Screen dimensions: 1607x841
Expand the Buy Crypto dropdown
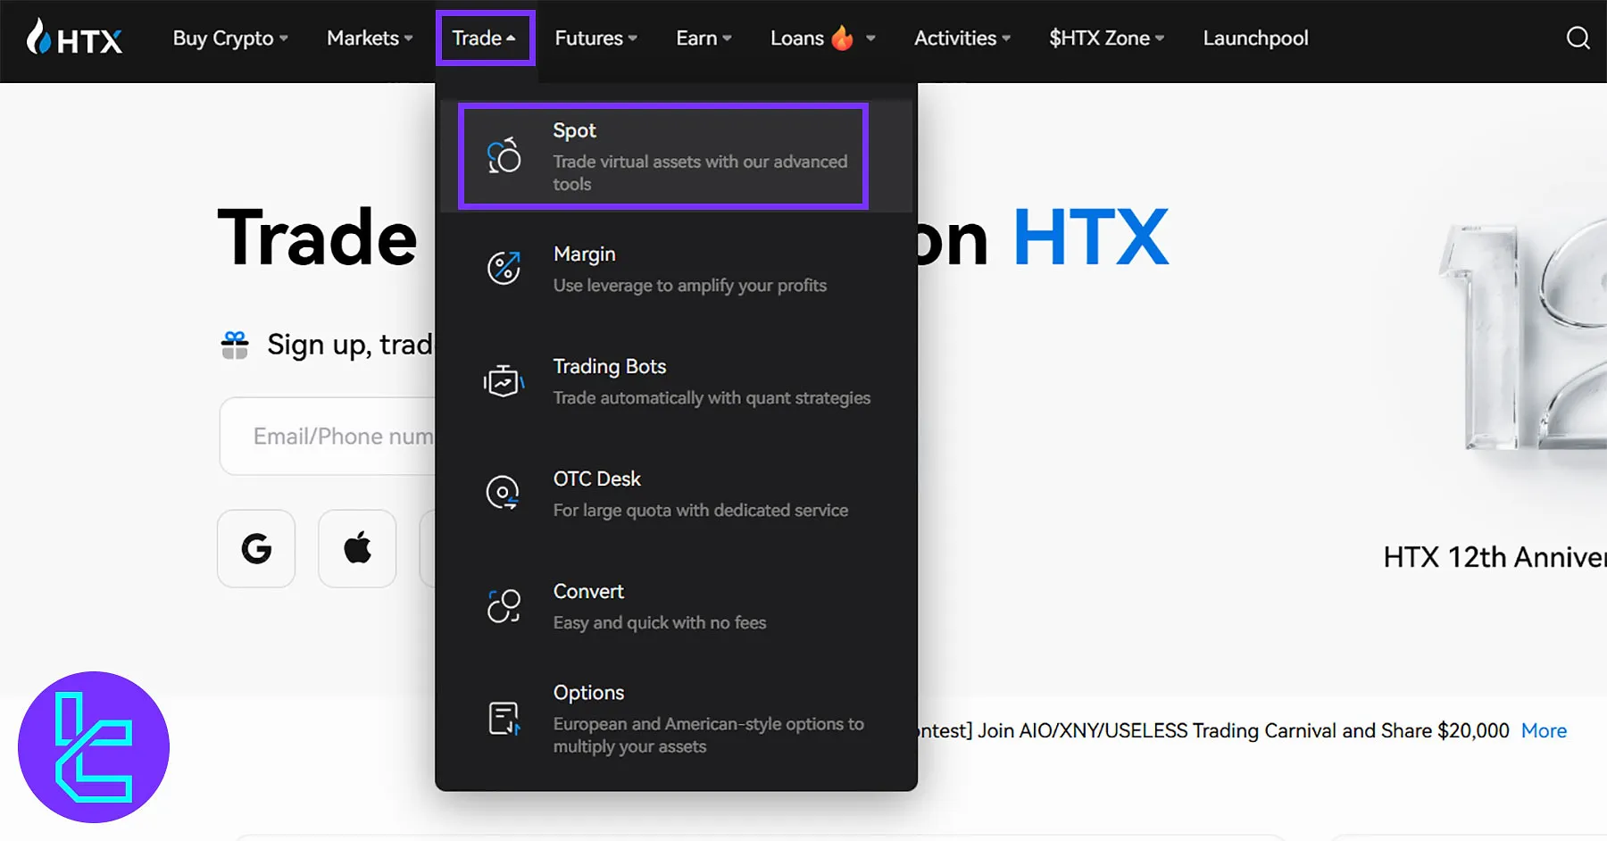230,38
